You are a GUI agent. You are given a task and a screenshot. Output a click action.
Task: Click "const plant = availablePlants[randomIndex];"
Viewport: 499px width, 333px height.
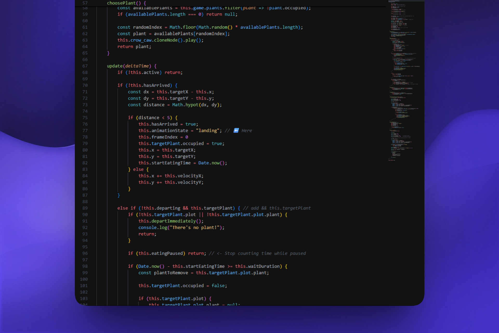tap(173, 34)
